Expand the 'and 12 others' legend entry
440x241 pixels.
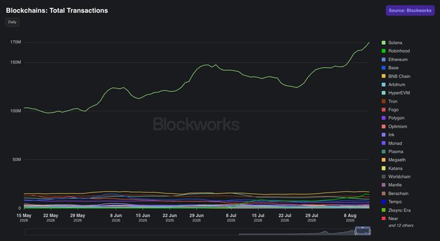[401, 225]
